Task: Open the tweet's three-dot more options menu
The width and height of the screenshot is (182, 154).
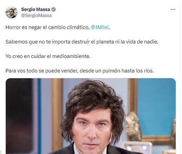Action: tap(173, 9)
